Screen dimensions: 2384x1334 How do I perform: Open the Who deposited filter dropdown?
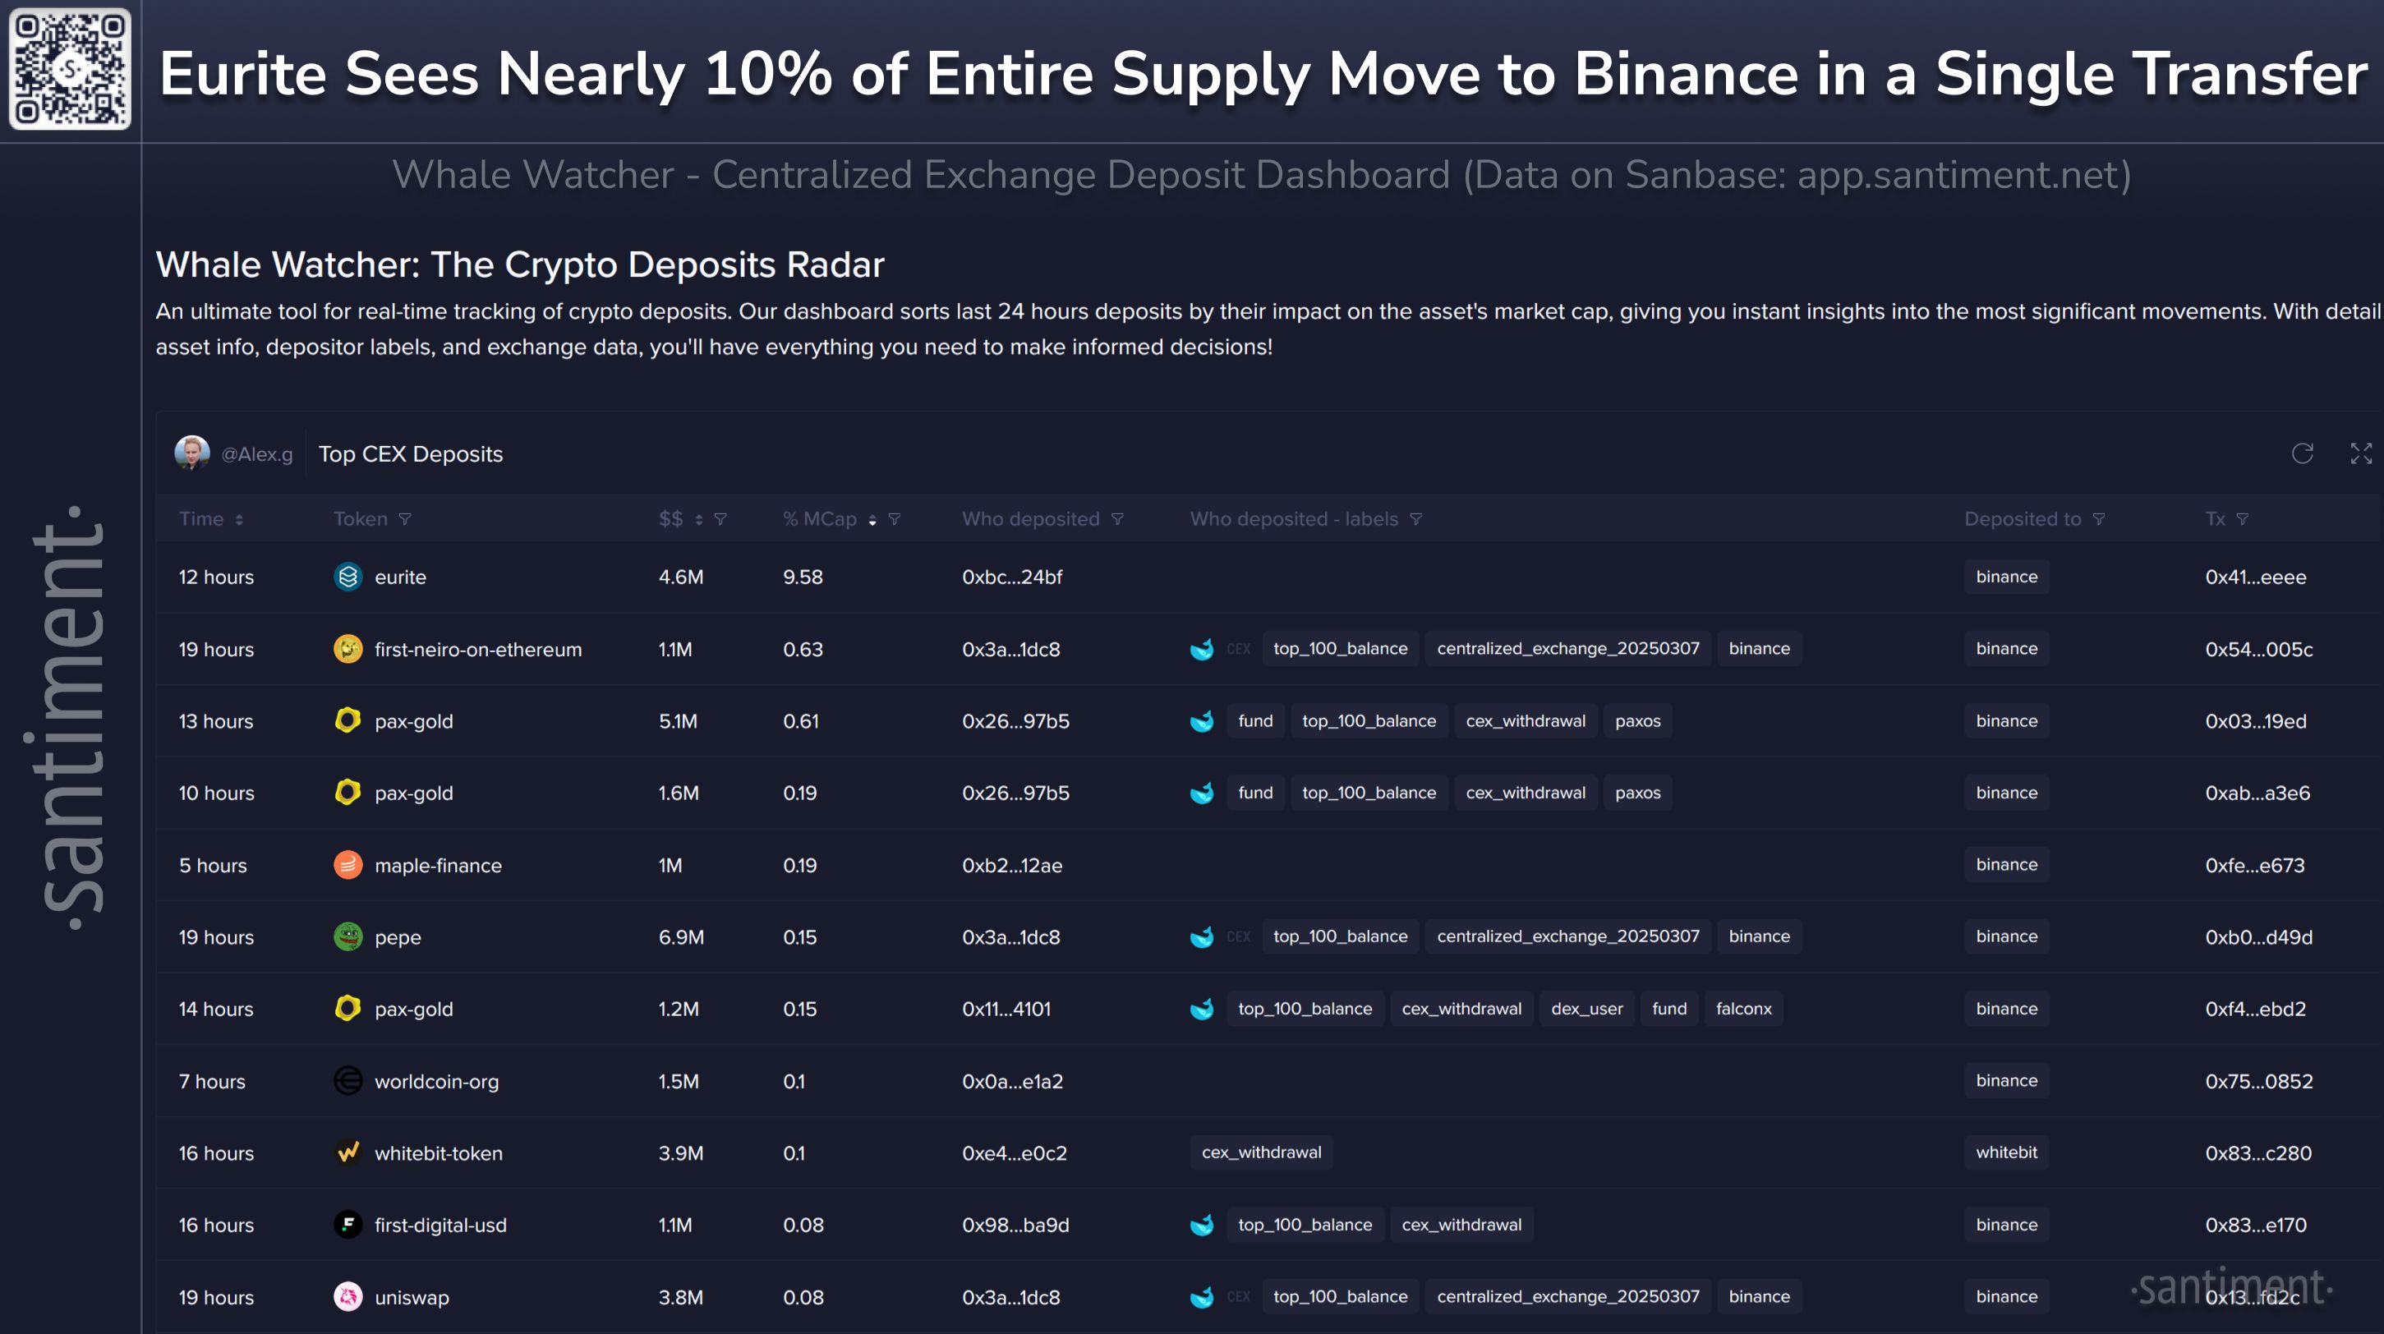(1117, 520)
